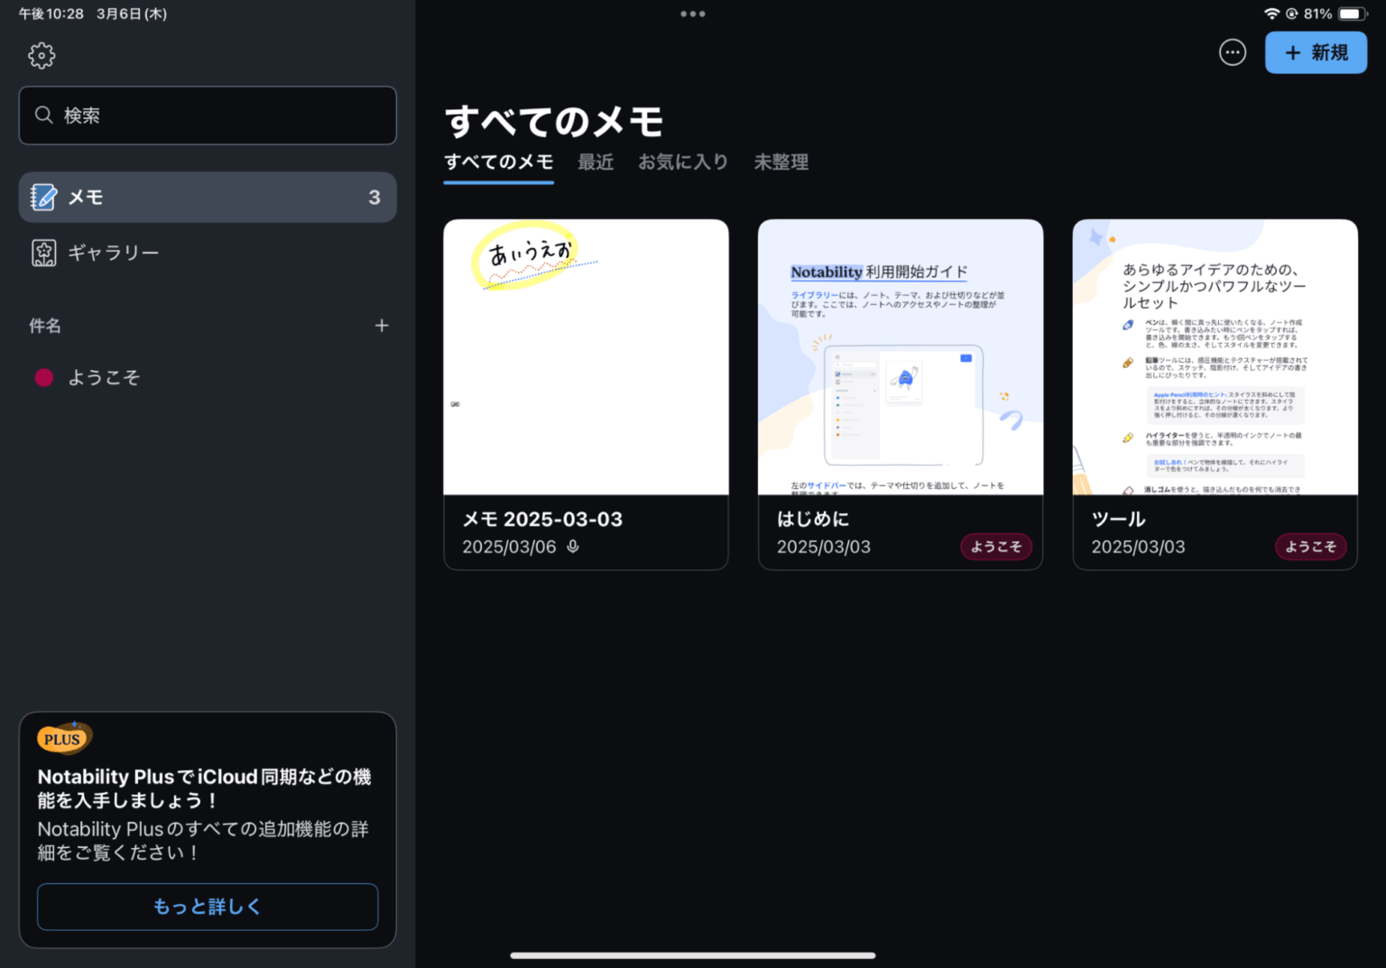Click the ようこそ tag on はじめに
The width and height of the screenshot is (1386, 968).
(996, 547)
